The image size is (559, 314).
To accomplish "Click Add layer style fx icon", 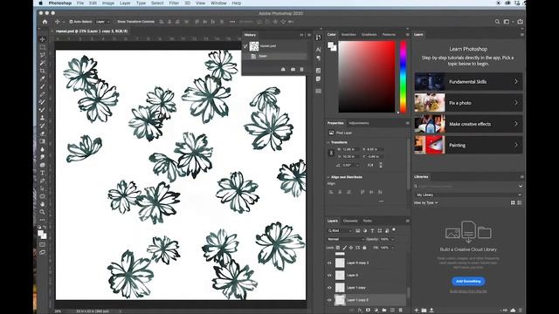I will (360, 311).
